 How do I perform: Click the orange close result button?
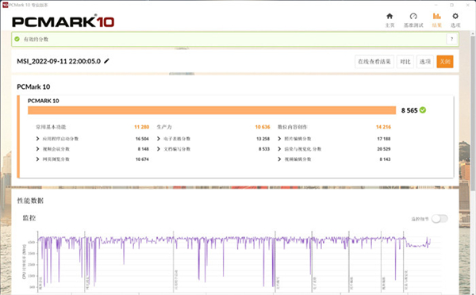pos(445,62)
